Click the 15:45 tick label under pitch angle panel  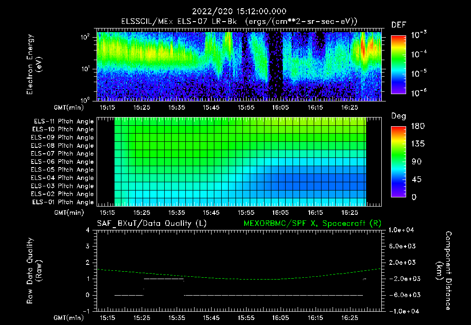click(x=211, y=213)
